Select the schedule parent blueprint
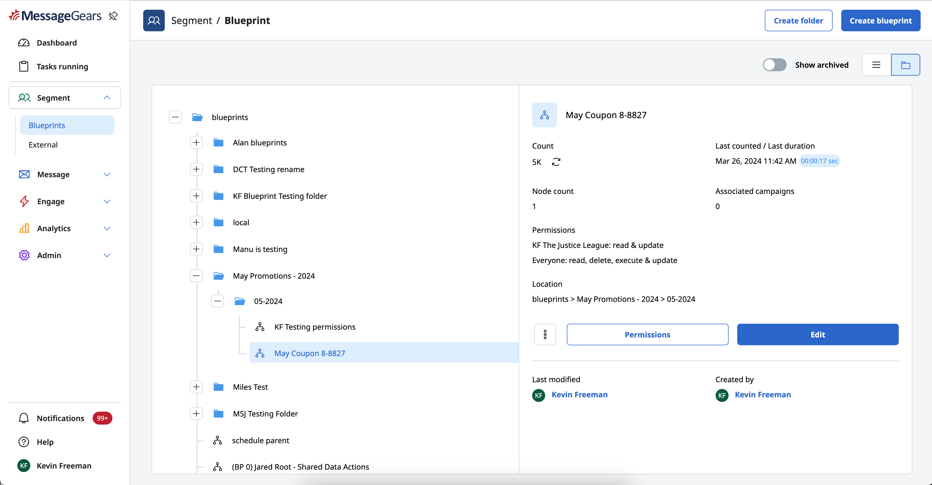 260,440
